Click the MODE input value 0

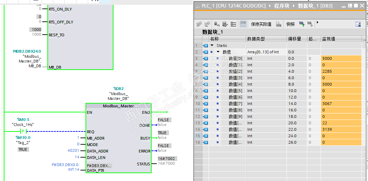(78, 144)
